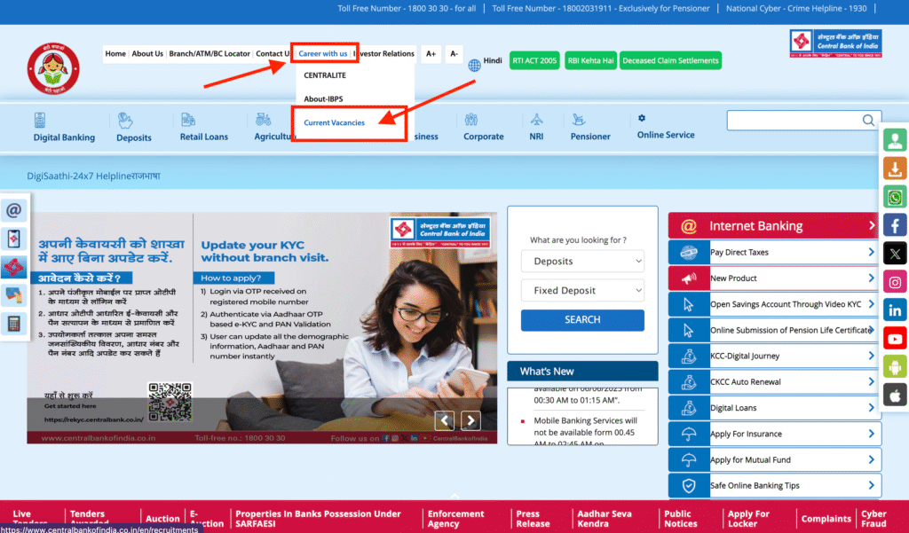Open the NRI airplane icon
909x533 pixels.
[537, 120]
